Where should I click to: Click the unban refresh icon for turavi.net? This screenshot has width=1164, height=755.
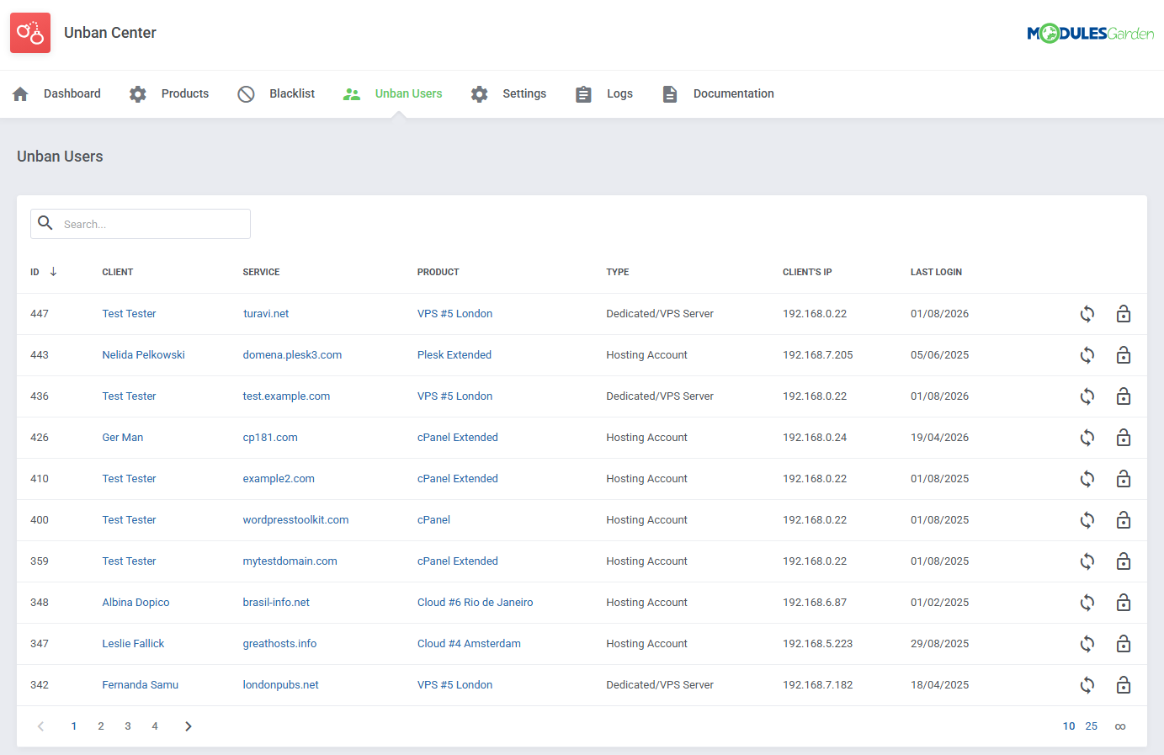(1087, 313)
